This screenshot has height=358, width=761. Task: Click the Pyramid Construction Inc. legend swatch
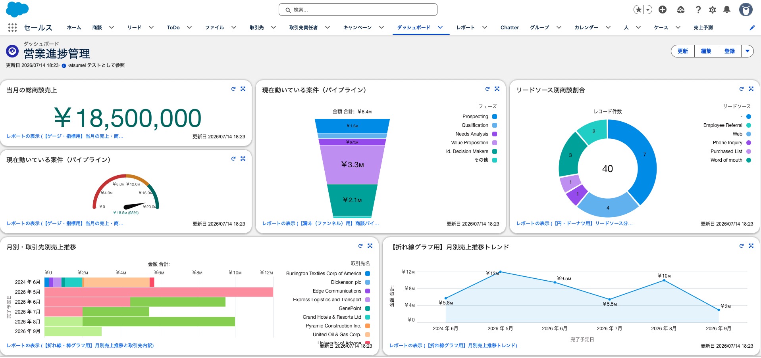coord(368,326)
